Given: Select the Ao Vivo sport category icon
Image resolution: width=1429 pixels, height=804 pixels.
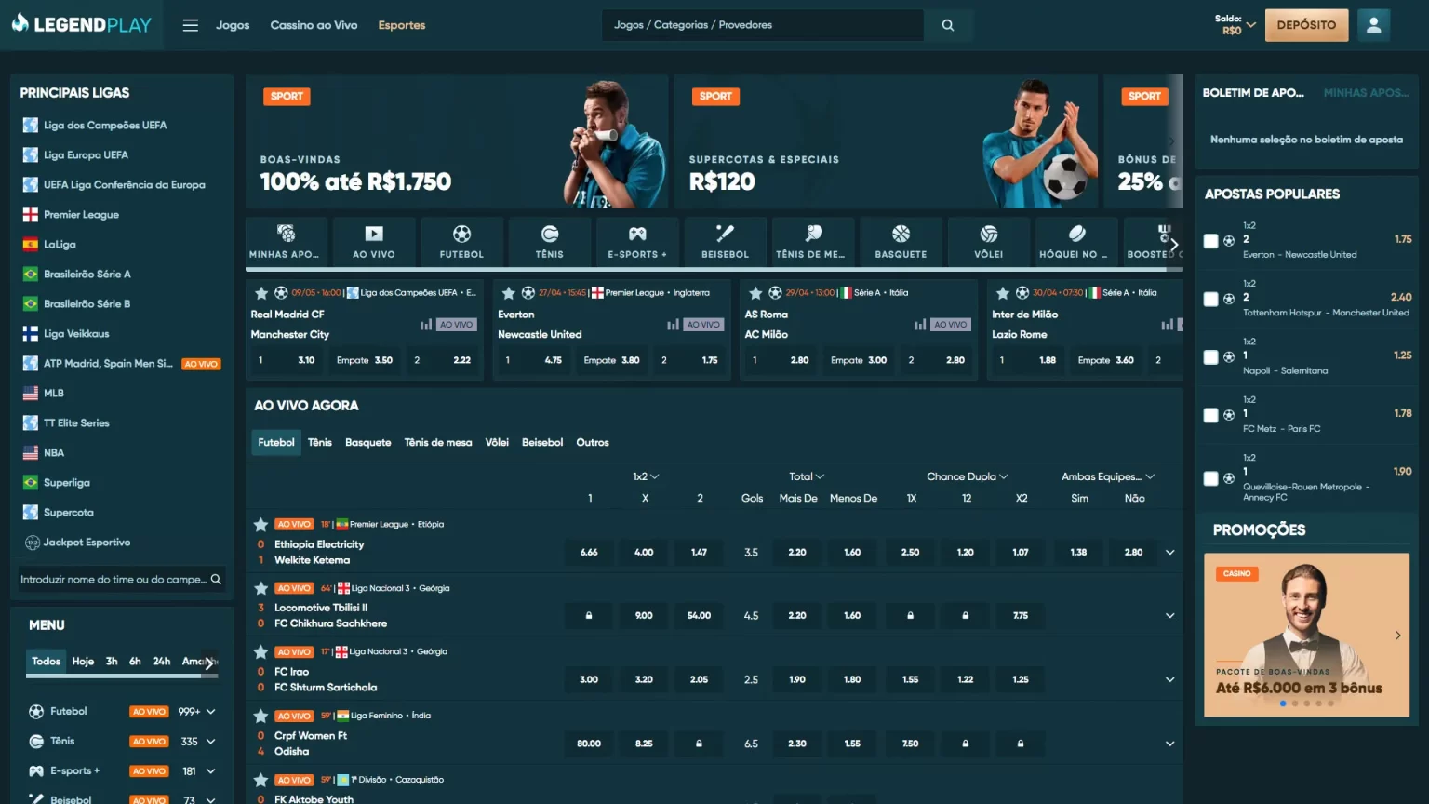Looking at the screenshot, I should tap(374, 242).
